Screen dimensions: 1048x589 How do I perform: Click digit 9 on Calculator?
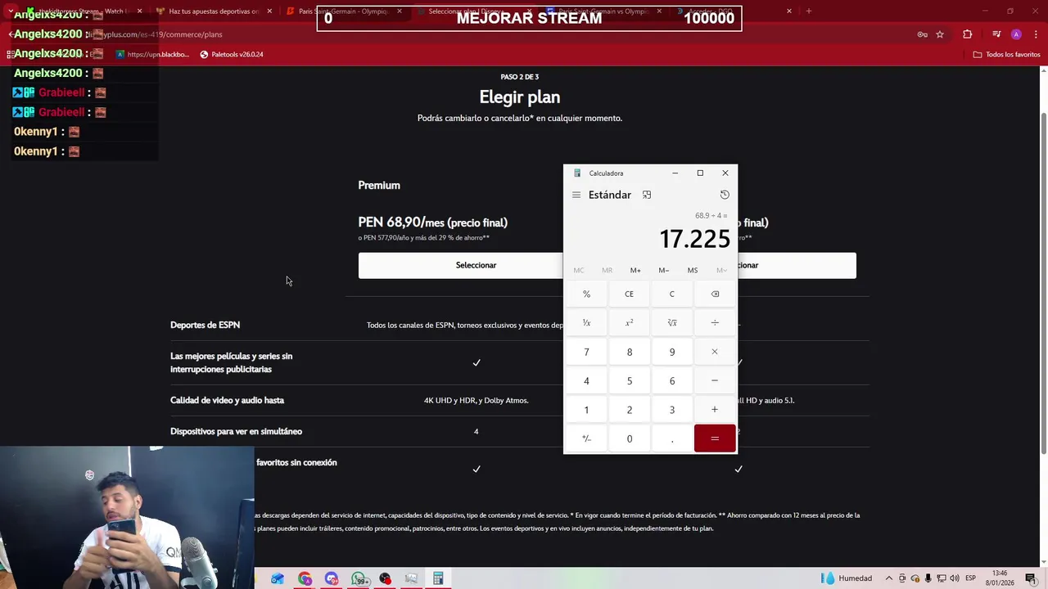click(672, 352)
